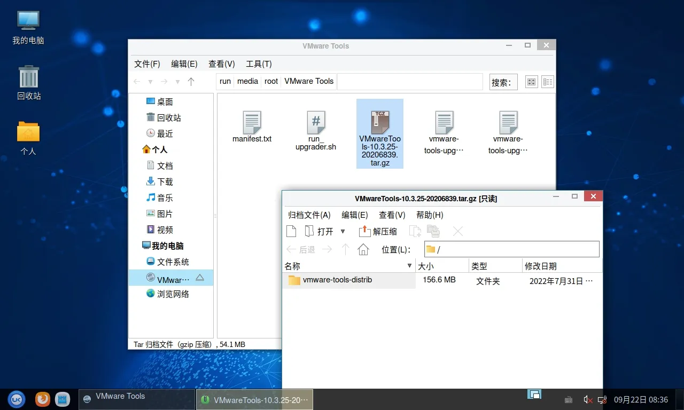Eject the VMware Tools disc in sidebar
This screenshot has height=410, width=684.
coord(200,278)
